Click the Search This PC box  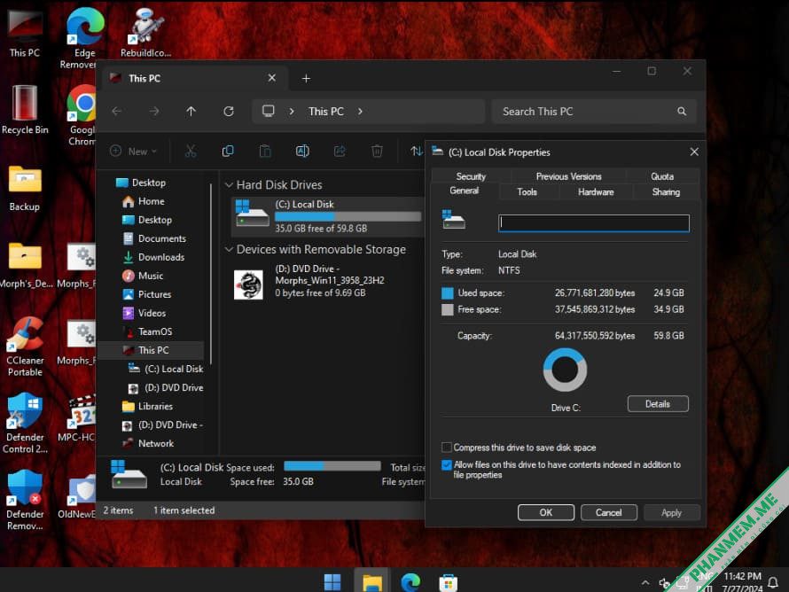click(594, 111)
